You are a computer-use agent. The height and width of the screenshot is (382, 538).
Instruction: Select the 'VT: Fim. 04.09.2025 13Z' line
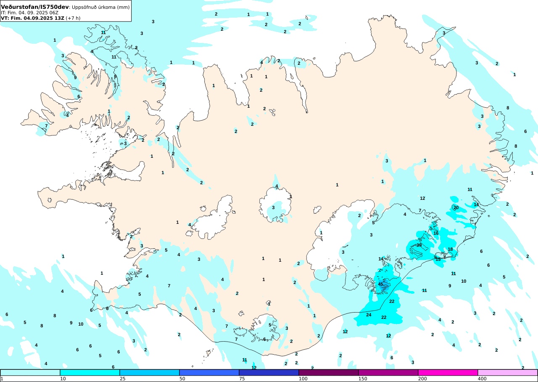click(x=32, y=18)
